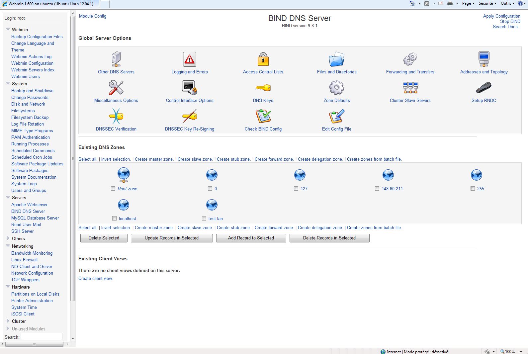The height and width of the screenshot is (354, 528).
Task: Open the Module Config link
Action: point(93,16)
